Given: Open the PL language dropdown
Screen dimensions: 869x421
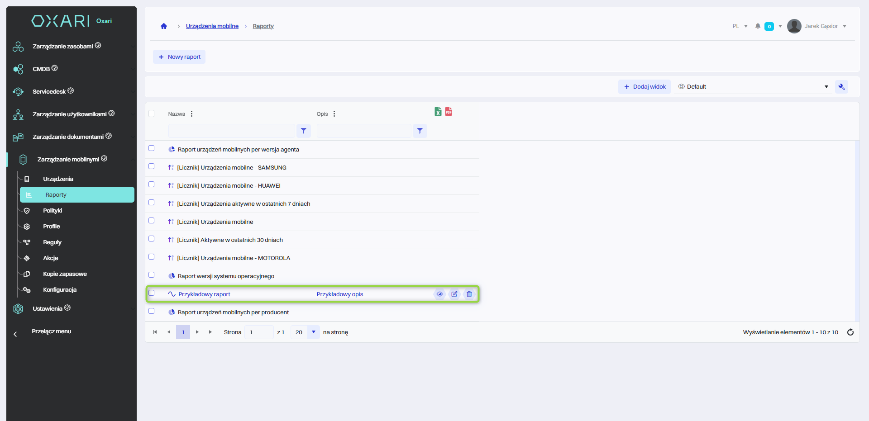Looking at the screenshot, I should click(740, 26).
